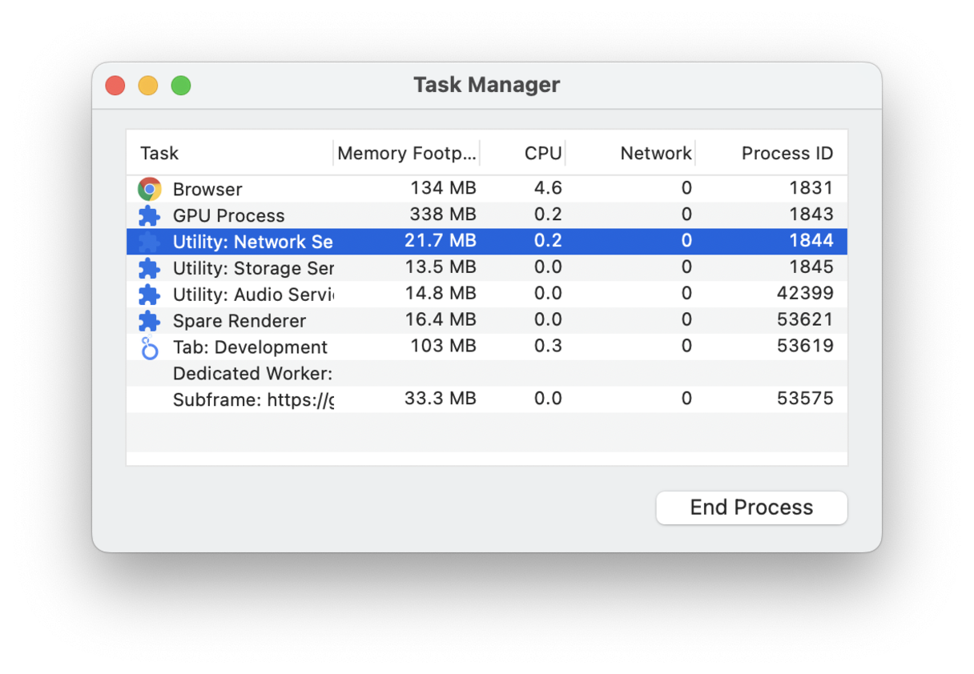Sort processes by CPU usage
The height and width of the screenshot is (674, 974).
coord(541,153)
